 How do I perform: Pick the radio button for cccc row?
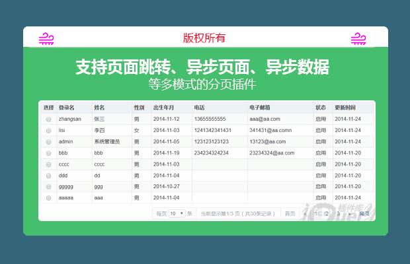pyautogui.click(x=48, y=164)
